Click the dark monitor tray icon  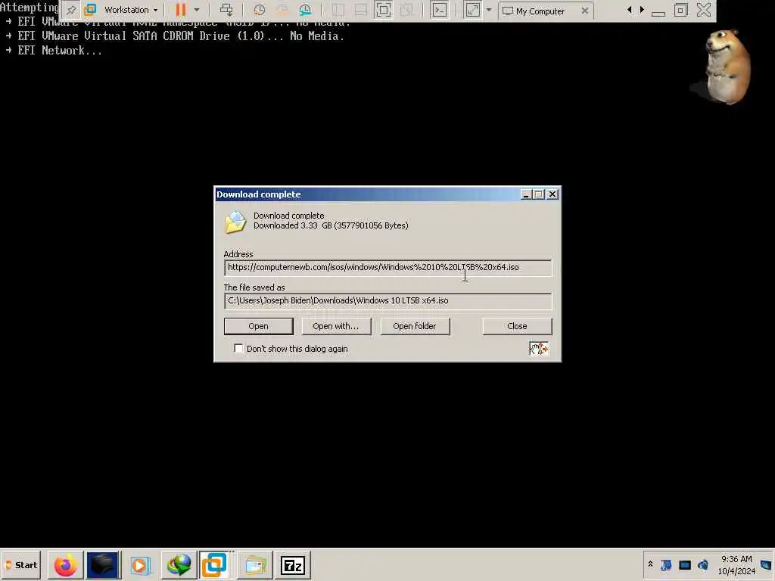point(684,564)
